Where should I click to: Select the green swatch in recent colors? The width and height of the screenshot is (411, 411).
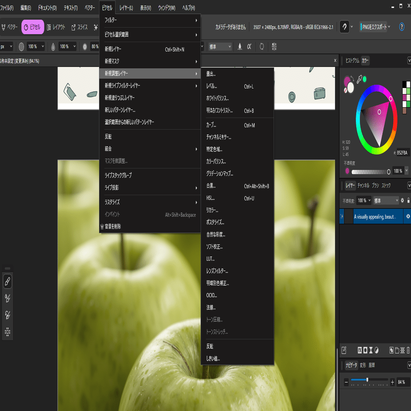point(408,104)
